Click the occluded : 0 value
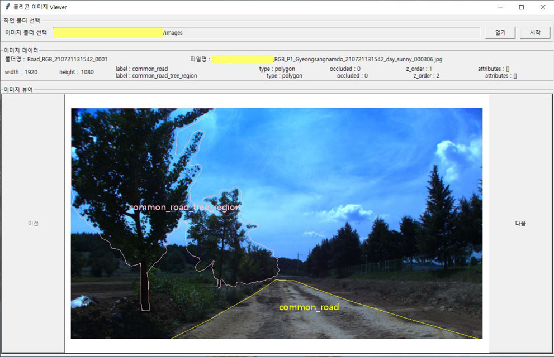Viewport: 554px width, 357px height. coord(345,69)
